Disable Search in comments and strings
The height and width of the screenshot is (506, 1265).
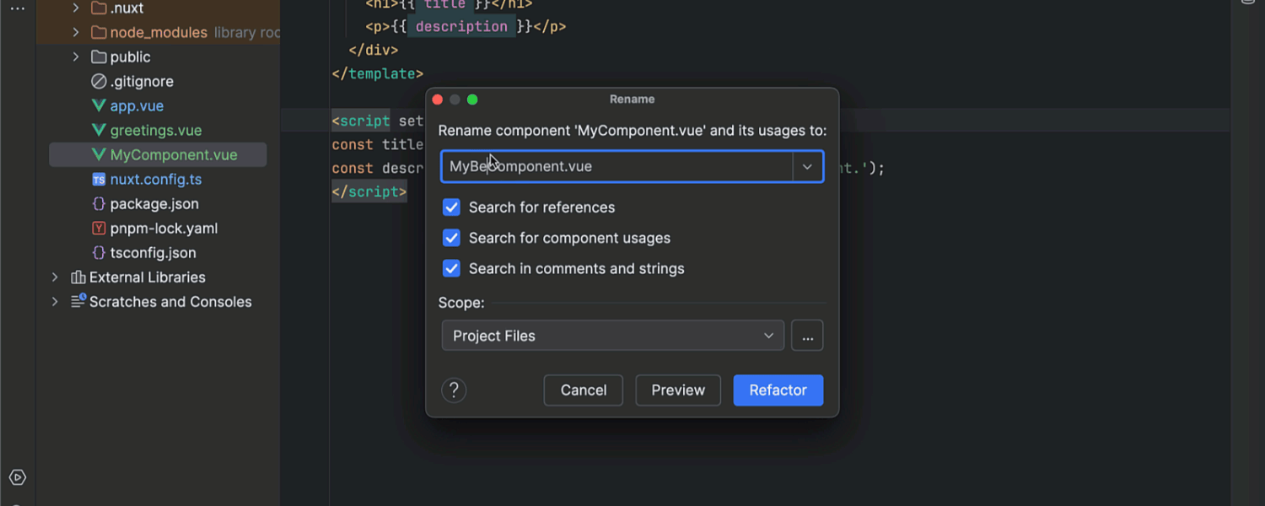click(452, 269)
